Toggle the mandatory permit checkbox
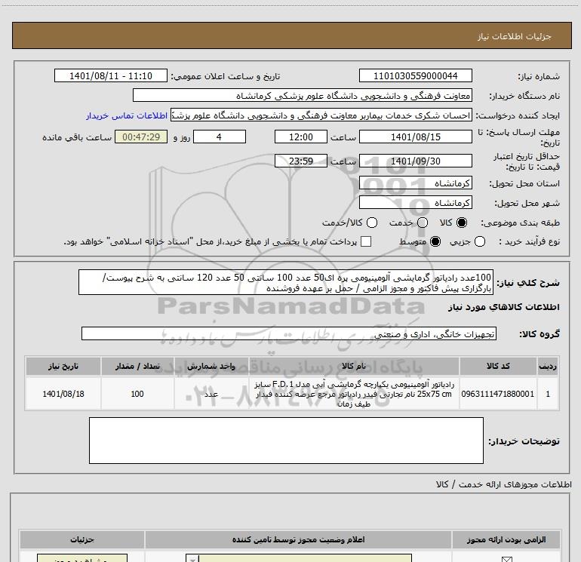The image size is (581, 562). pos(506,559)
